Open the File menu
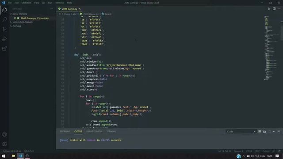This screenshot has width=283, height=159. [x=10, y=3]
